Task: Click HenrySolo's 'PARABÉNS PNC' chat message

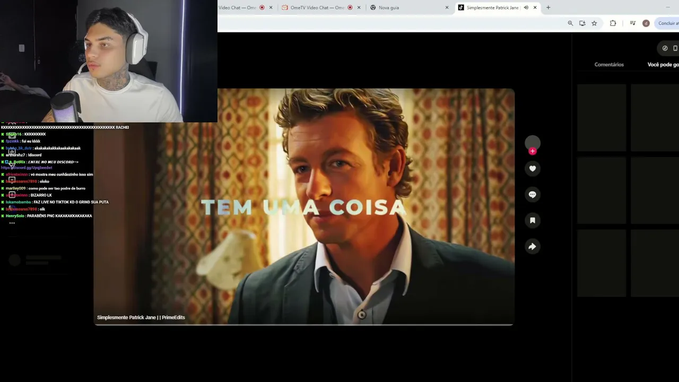Action: tap(47, 216)
